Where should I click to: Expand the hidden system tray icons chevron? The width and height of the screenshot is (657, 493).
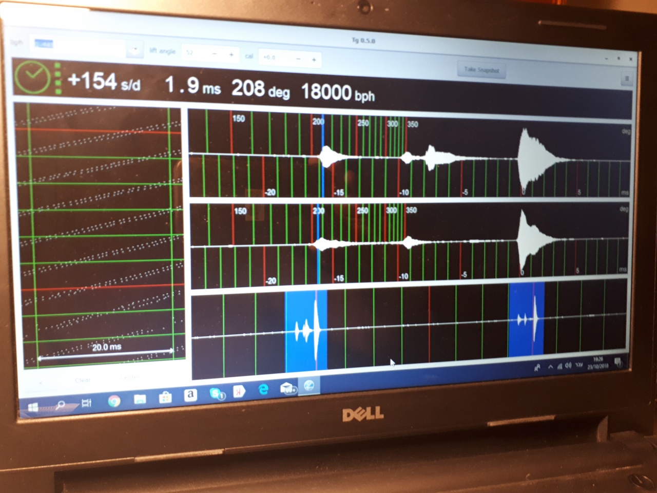(x=550, y=367)
